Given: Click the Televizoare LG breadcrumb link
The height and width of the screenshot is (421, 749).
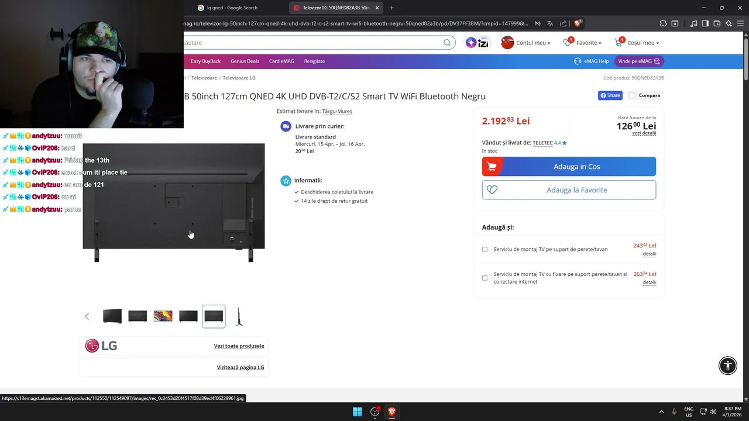Looking at the screenshot, I should tap(239, 78).
